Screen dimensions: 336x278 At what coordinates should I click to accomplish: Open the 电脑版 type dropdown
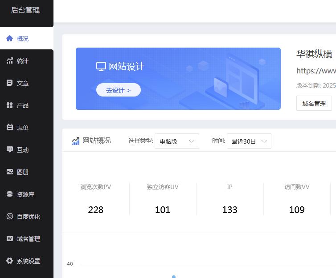(177, 141)
